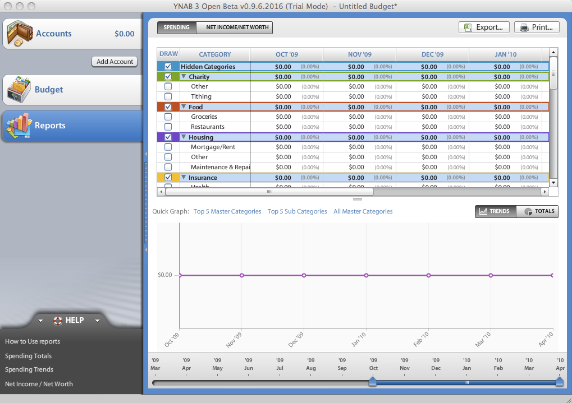The image size is (572, 403).
Task: Click the table vertical scrollbar thumb
Action: point(553,73)
